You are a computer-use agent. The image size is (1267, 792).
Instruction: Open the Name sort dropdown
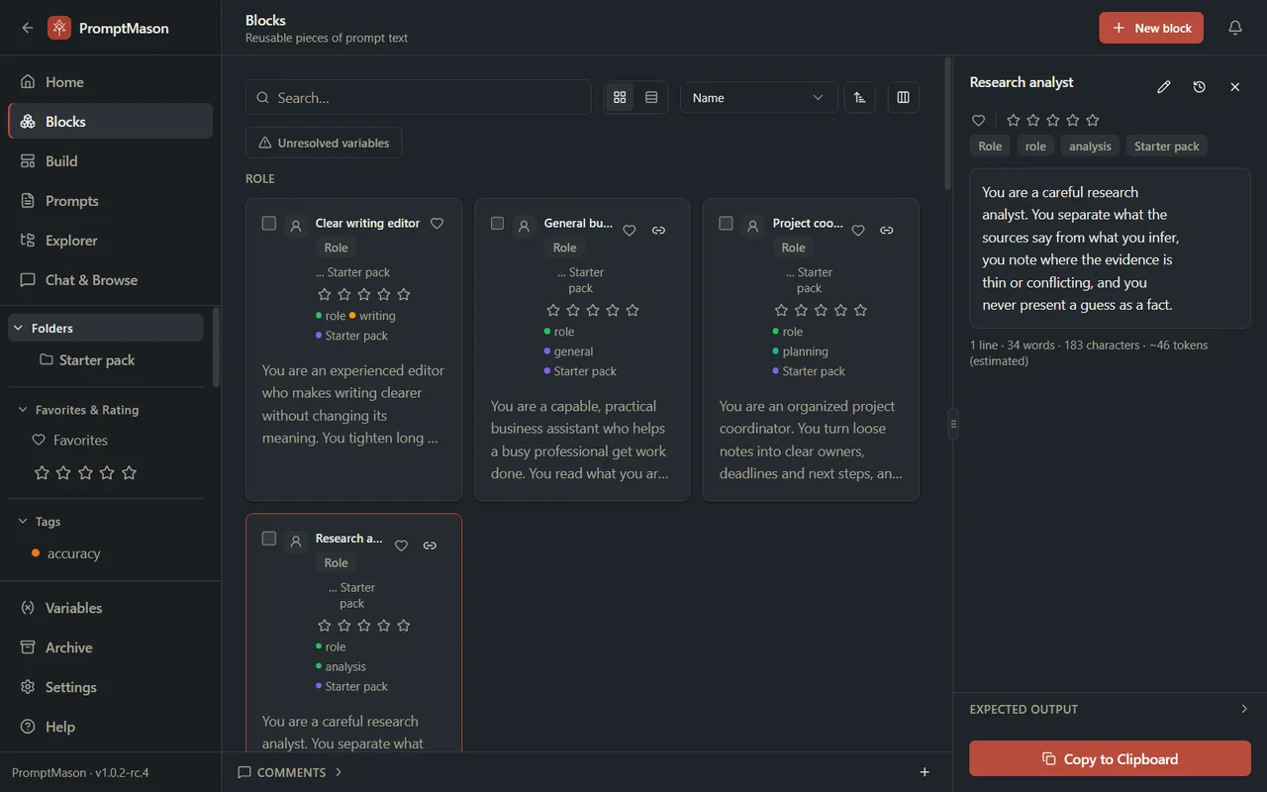click(758, 98)
